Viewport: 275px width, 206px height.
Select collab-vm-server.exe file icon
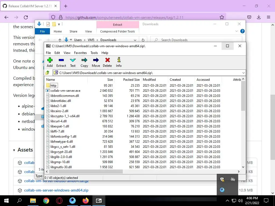[48, 91]
